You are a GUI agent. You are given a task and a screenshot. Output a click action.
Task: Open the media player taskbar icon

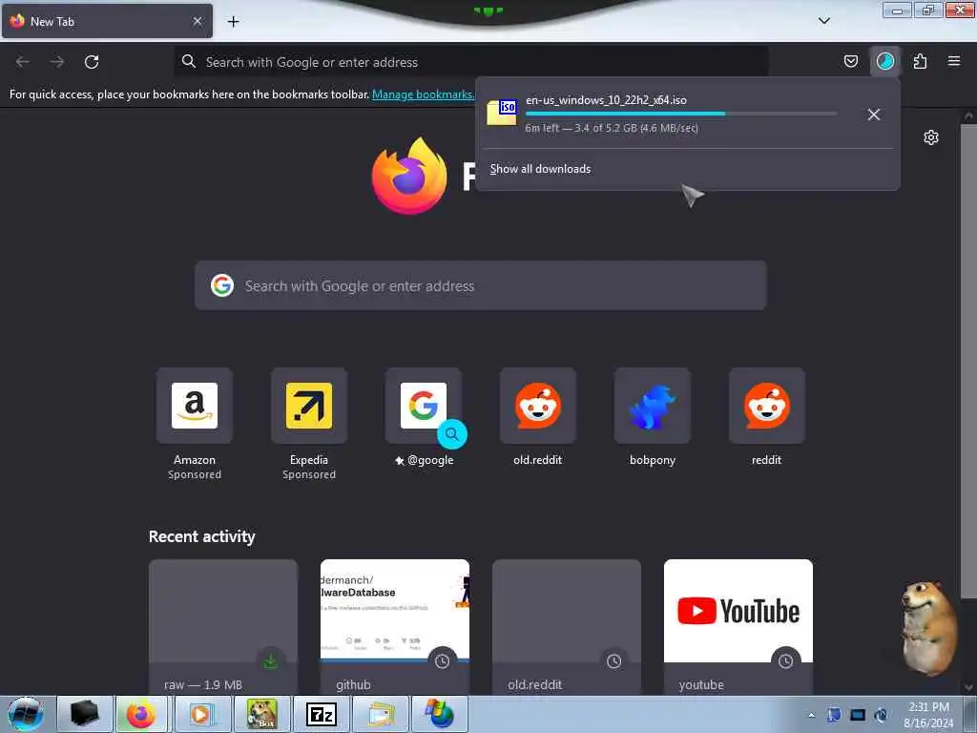coord(200,714)
